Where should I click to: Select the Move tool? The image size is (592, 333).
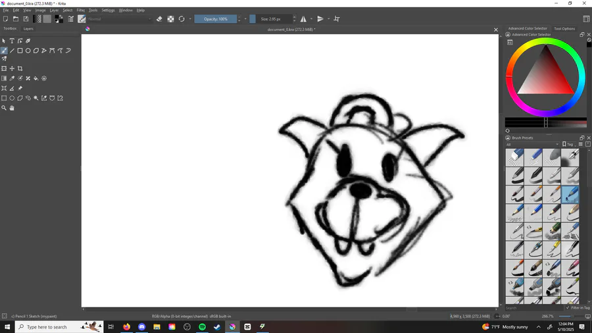(x=12, y=68)
